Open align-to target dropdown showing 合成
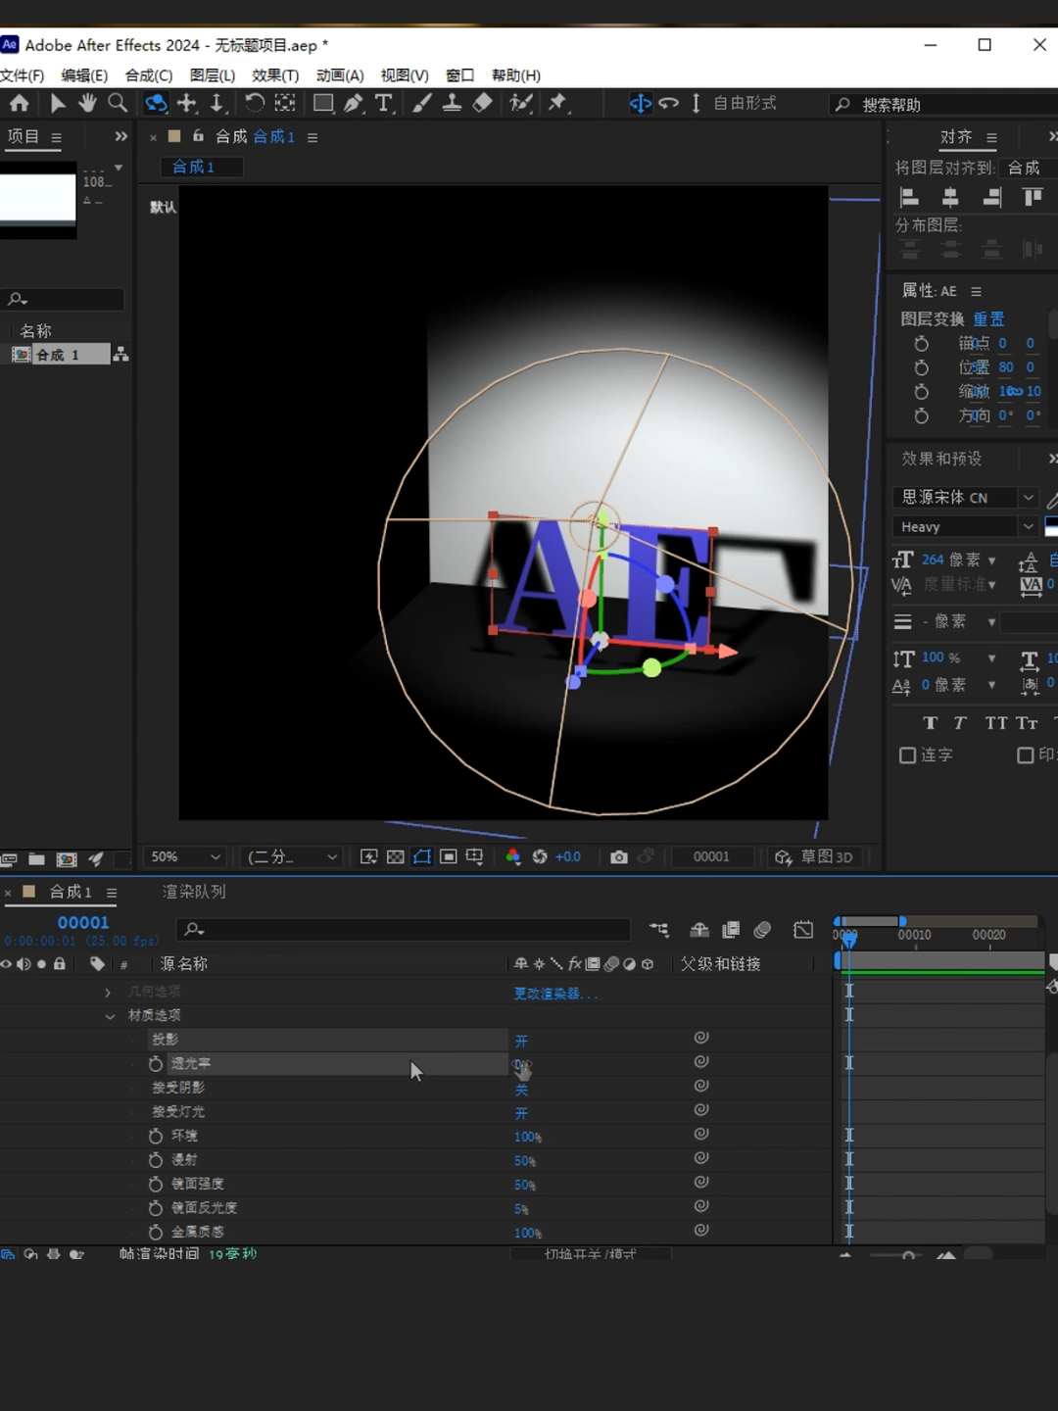The image size is (1058, 1411). click(x=1027, y=168)
